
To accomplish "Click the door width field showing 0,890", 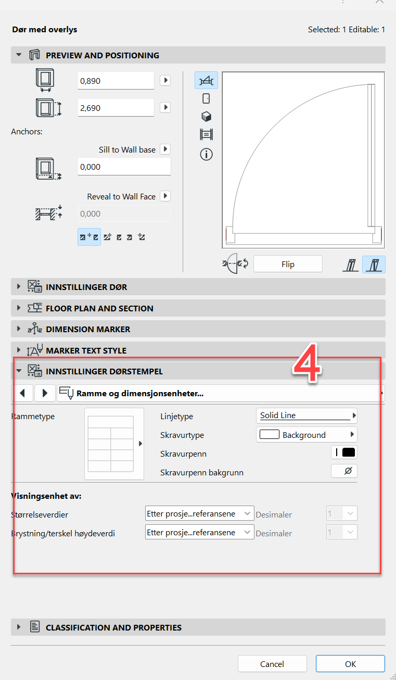I will [x=116, y=81].
